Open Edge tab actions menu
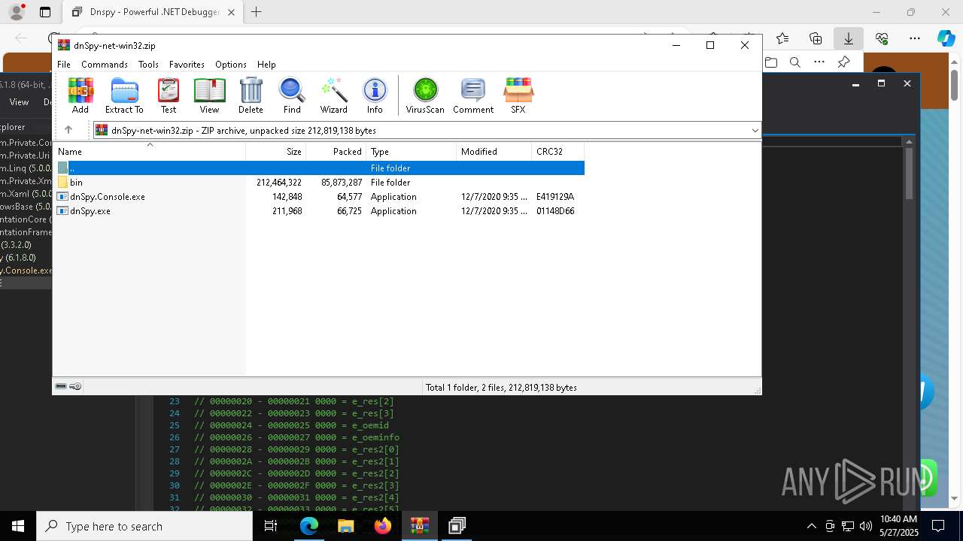963x541 pixels. coord(45,12)
